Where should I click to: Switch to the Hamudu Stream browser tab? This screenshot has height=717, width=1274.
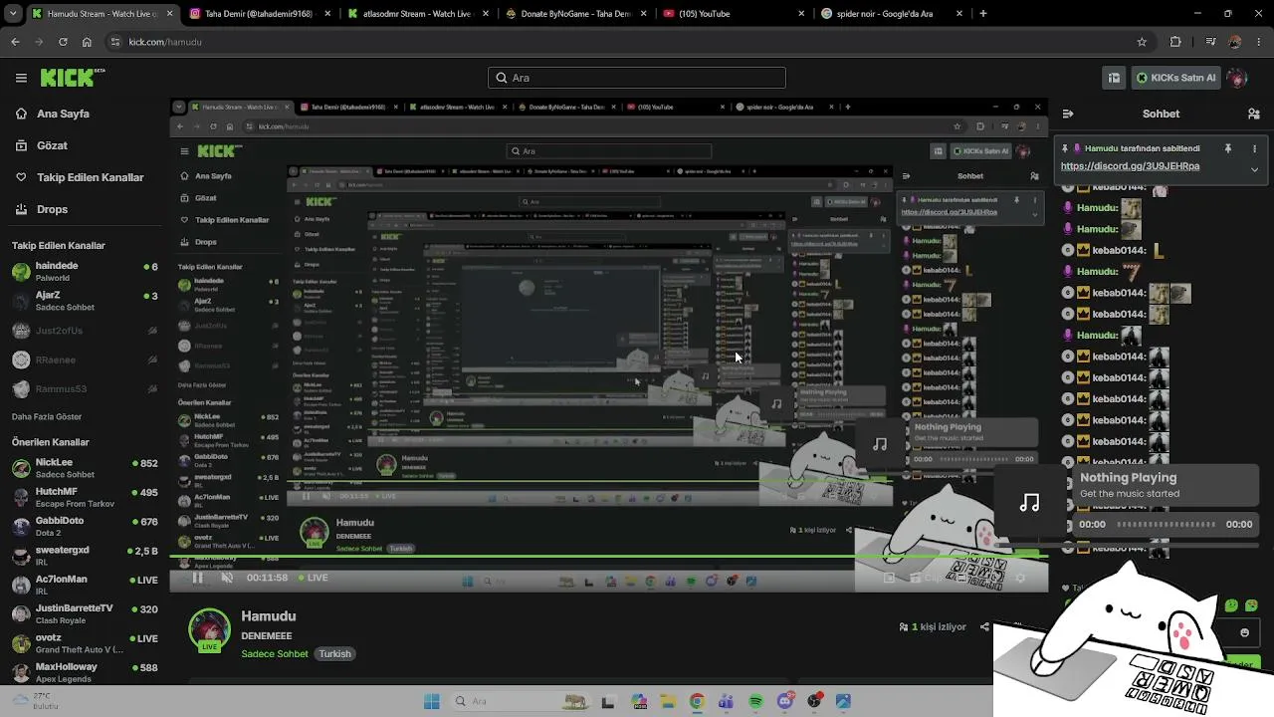pos(104,14)
